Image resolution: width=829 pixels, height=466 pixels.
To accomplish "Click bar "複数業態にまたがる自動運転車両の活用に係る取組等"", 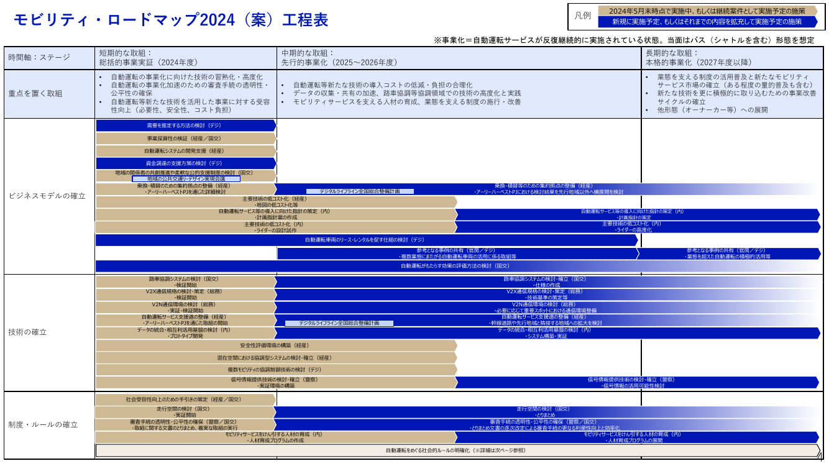I will click(458, 253).
